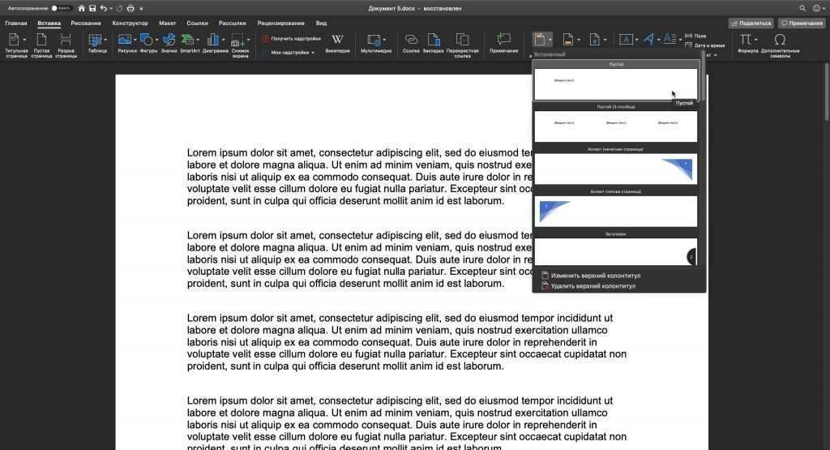Click the SmartArt icon
The image size is (830, 450).
coord(188,40)
